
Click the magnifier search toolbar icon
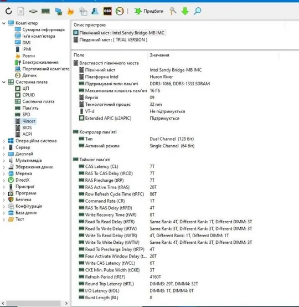tap(197, 11)
